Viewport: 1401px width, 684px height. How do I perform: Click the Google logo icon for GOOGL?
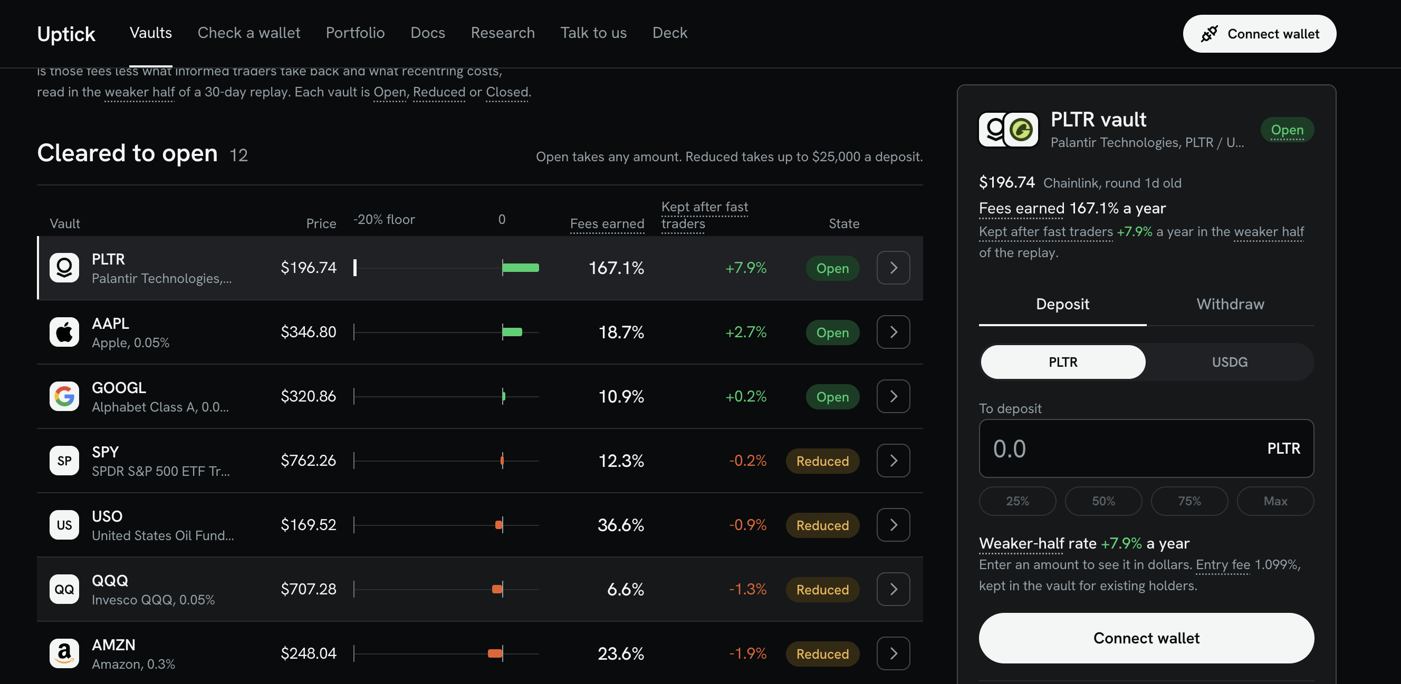[64, 396]
